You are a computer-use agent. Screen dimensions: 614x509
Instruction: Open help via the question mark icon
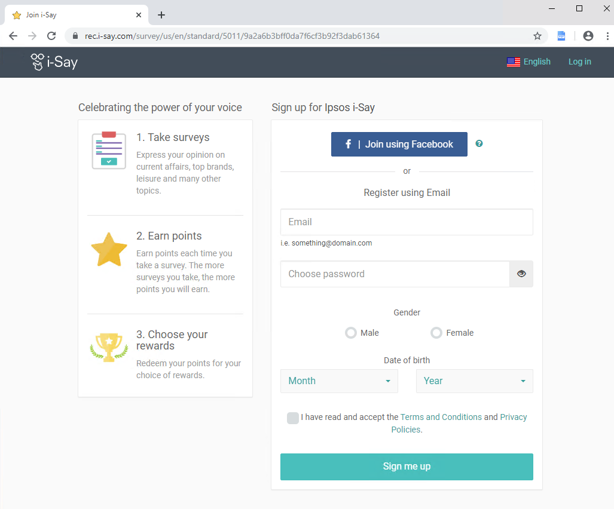[x=479, y=143]
